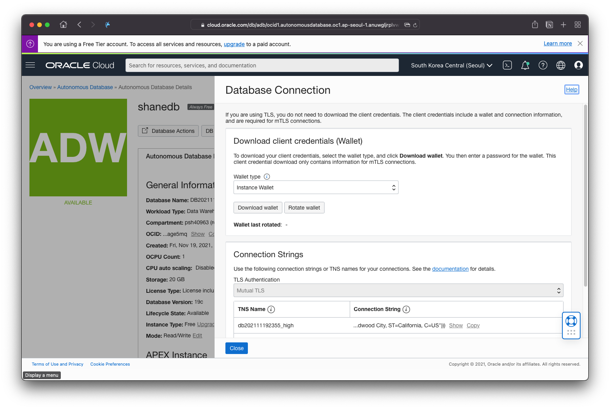Click the Upgrade link next to Instance Type
610x409 pixels.
point(206,324)
